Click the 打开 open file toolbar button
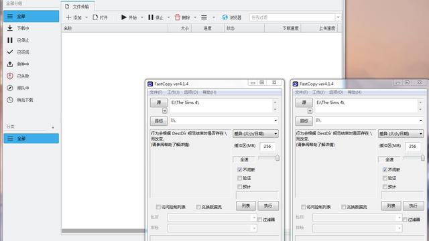 (x=100, y=17)
